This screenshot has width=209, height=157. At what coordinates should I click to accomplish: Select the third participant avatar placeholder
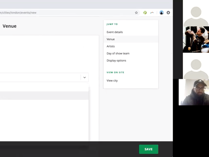pos(196,66)
